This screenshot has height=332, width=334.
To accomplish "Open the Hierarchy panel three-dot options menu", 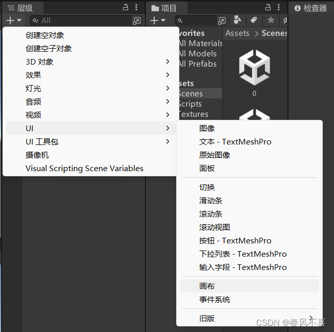I will click(136, 8).
